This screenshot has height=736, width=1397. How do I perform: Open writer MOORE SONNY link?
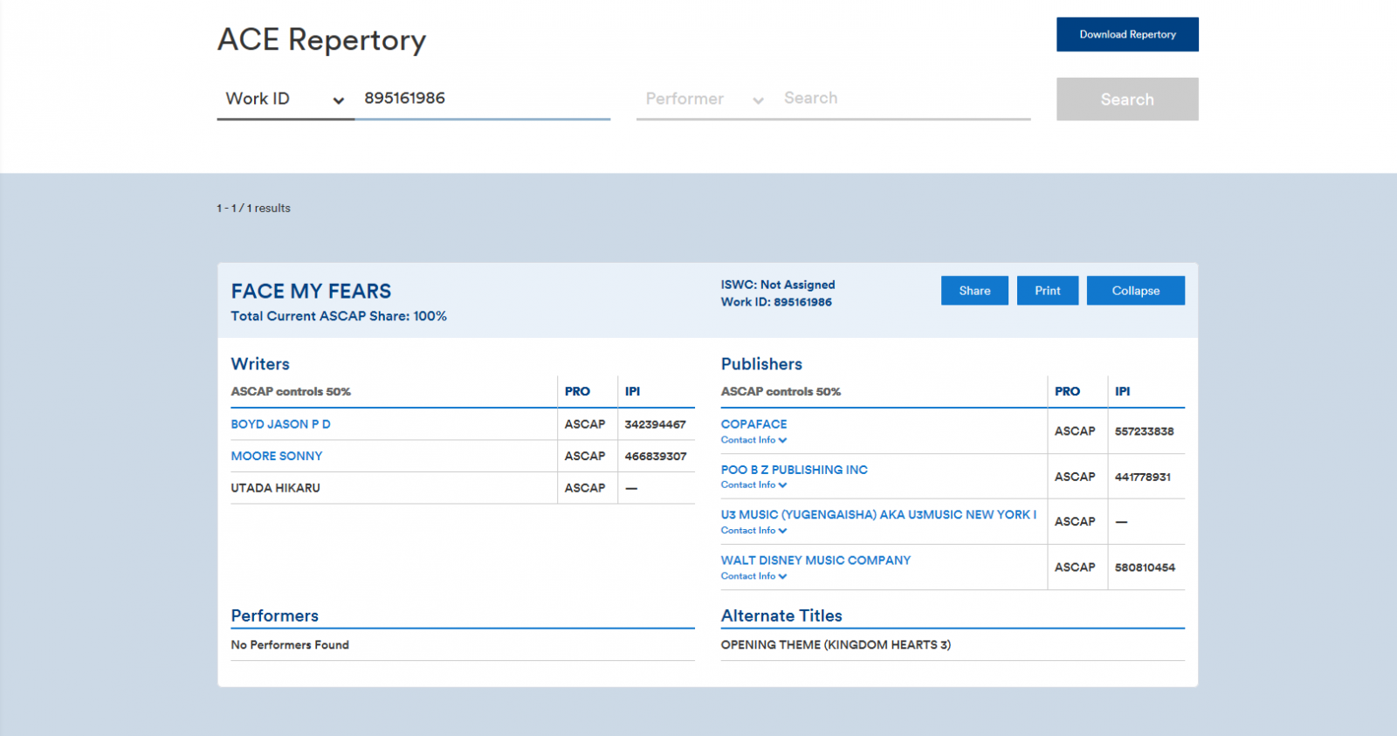(277, 456)
